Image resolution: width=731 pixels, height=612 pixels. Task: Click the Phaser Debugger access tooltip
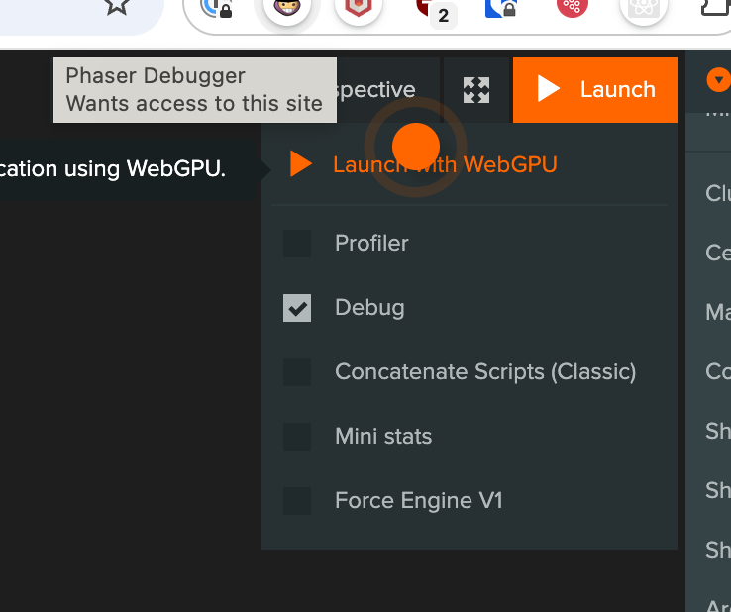pos(194,90)
